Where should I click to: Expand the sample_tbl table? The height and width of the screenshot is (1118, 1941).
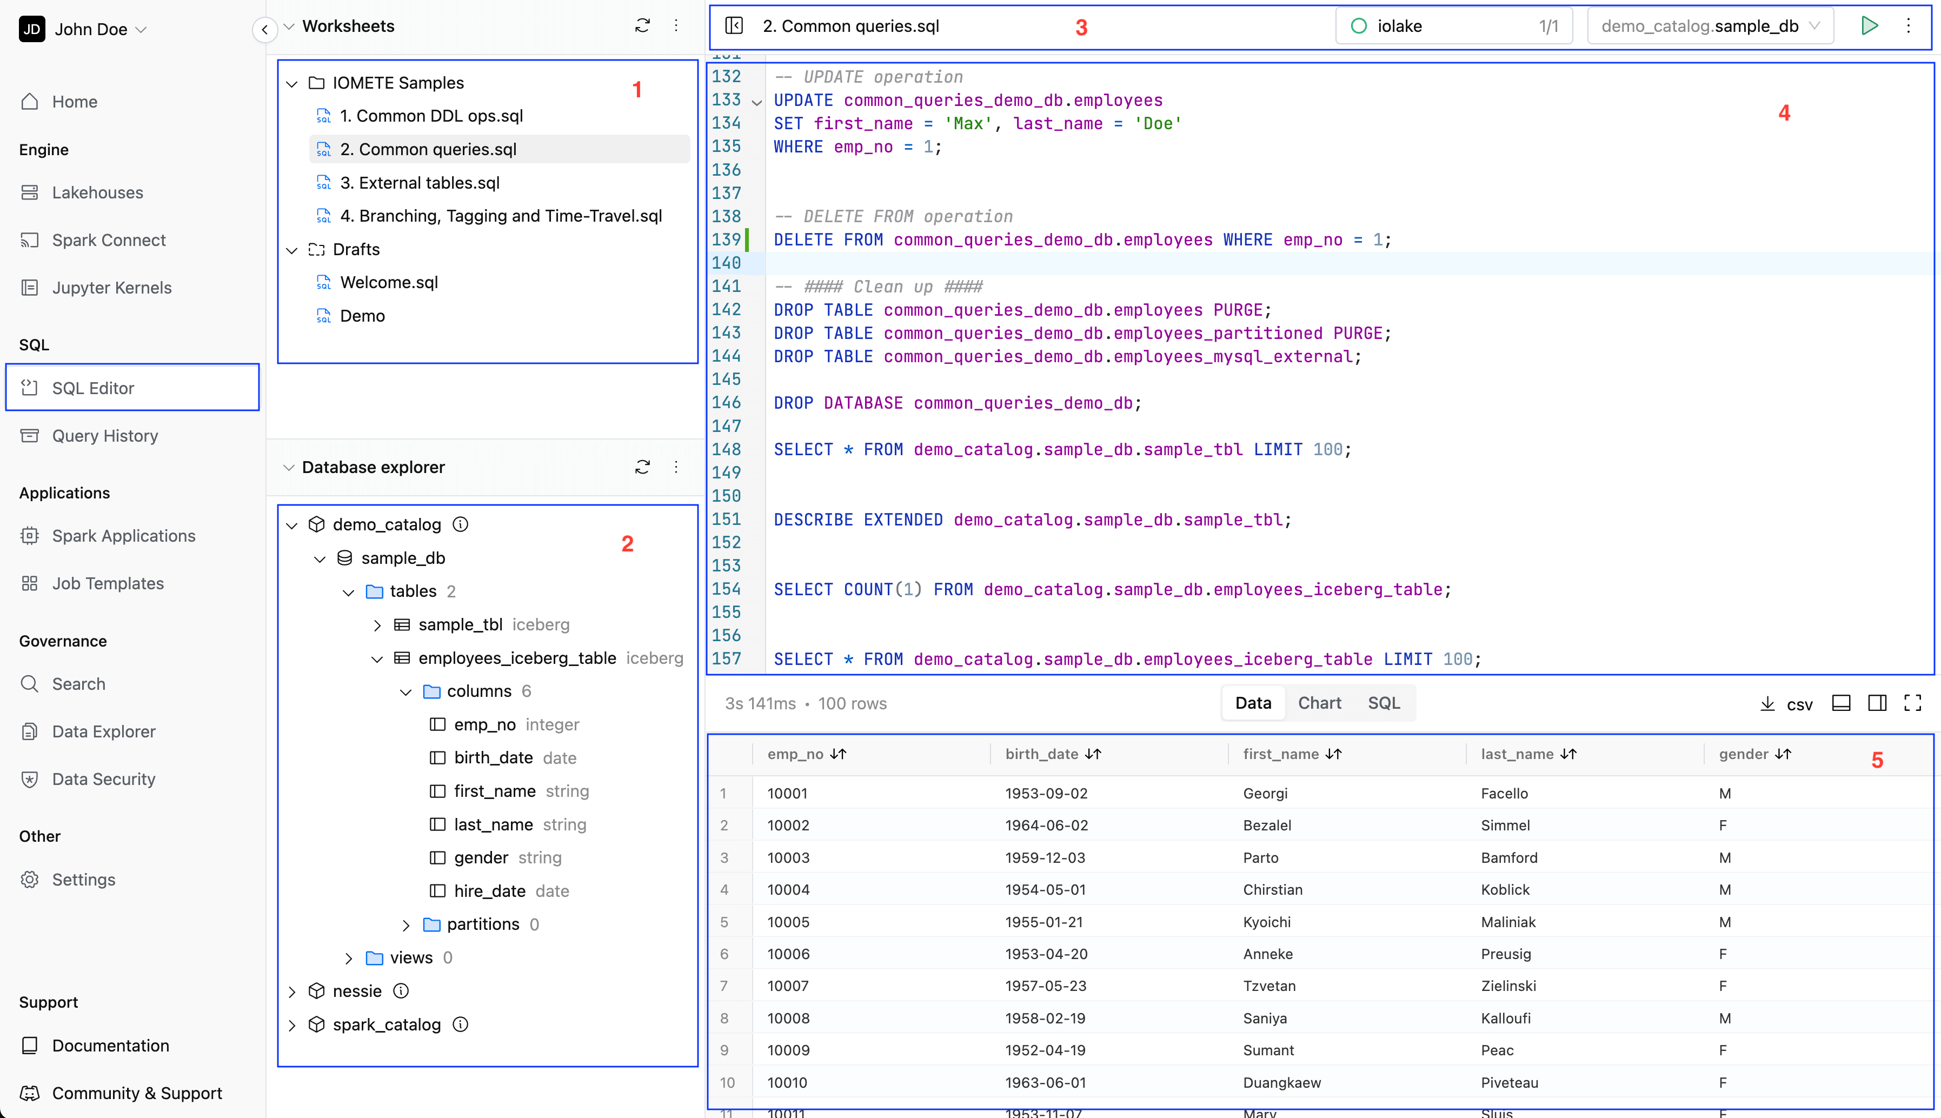pyautogui.click(x=377, y=625)
